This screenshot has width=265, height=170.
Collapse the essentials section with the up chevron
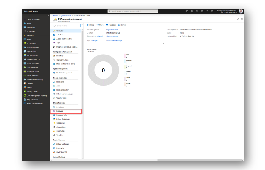pyautogui.click(x=164, y=43)
